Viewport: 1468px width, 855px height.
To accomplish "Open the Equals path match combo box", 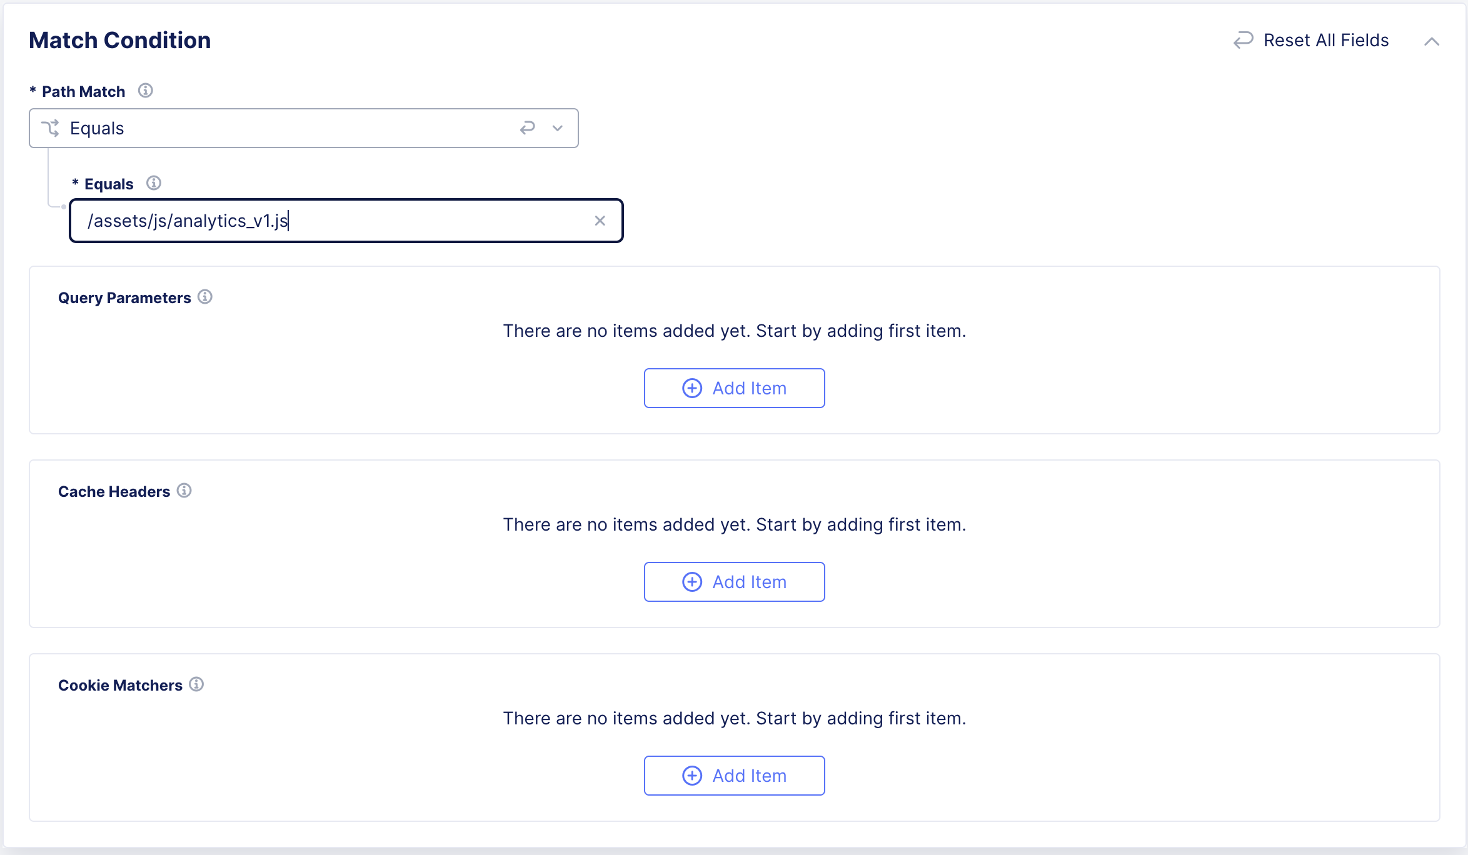I will point(281,128).
